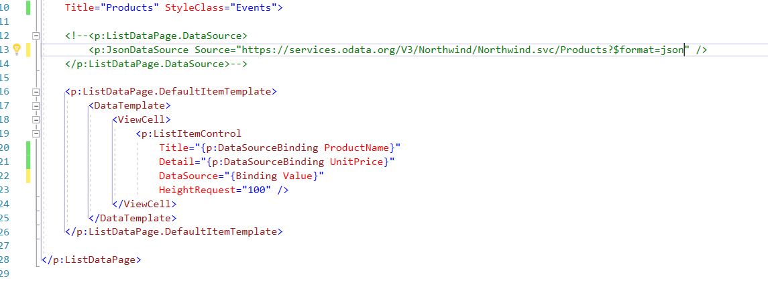Click the <p:ListItemControl tag name
Image resolution: width=768 pixels, height=281 pixels.
pos(191,133)
